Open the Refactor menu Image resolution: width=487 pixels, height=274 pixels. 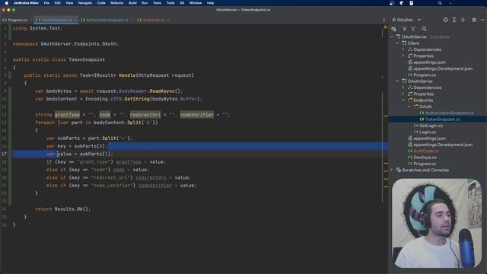tap(117, 3)
